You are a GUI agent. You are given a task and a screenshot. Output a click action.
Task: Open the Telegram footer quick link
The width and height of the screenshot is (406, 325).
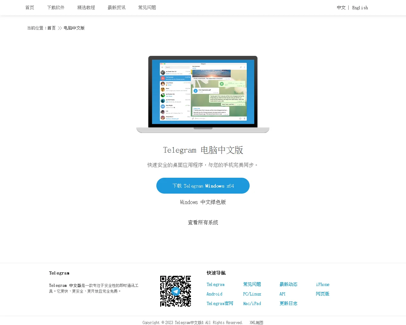pos(216,284)
